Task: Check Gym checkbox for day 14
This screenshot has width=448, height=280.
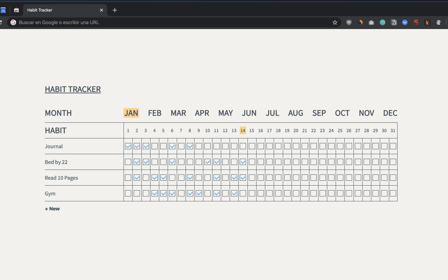Action: (243, 193)
